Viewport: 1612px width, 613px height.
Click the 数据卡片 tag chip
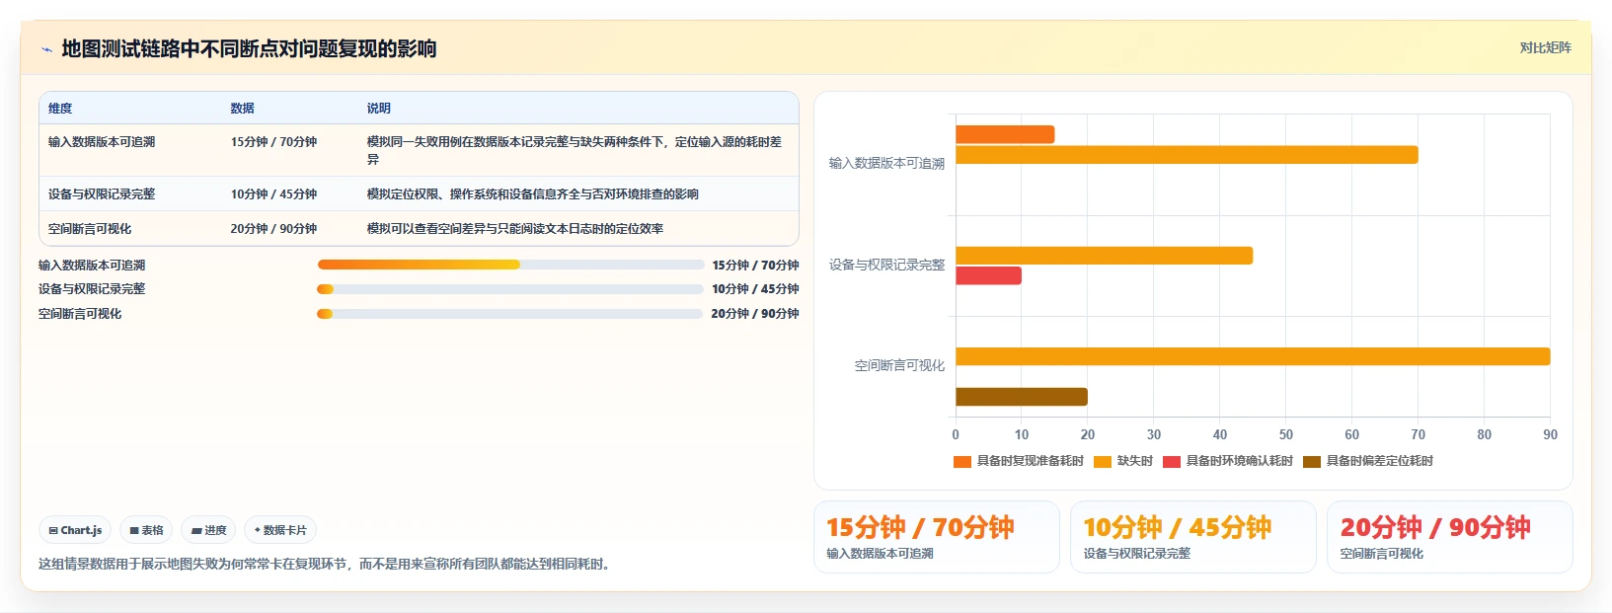pyautogui.click(x=280, y=530)
